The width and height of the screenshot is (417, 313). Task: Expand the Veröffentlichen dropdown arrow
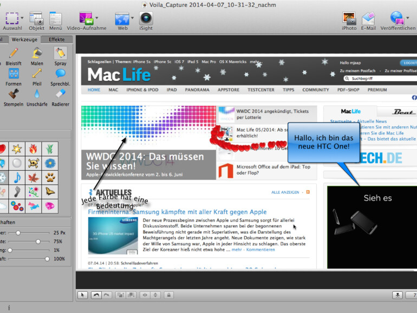pos(408,18)
